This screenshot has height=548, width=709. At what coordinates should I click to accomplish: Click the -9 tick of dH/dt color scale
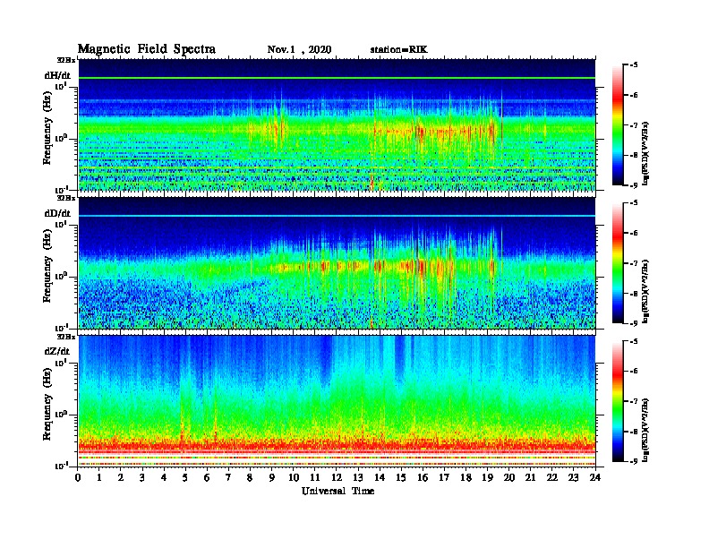tap(634, 184)
